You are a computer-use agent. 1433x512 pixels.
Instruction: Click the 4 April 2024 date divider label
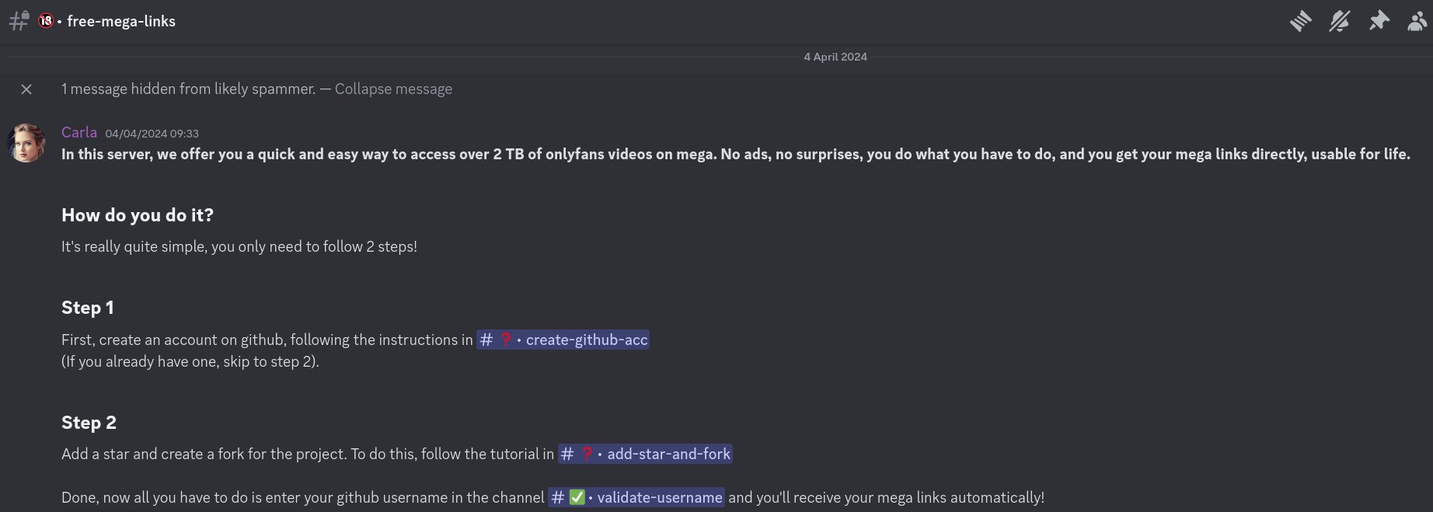pyautogui.click(x=835, y=57)
